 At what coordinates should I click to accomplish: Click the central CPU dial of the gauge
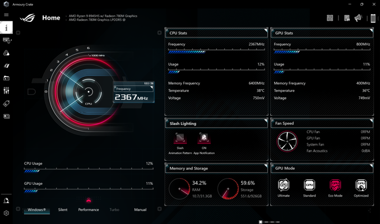(x=89, y=92)
